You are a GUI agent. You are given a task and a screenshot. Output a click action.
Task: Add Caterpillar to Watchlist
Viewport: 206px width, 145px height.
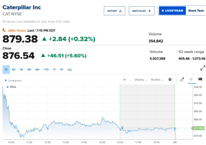pyautogui.click(x=141, y=11)
